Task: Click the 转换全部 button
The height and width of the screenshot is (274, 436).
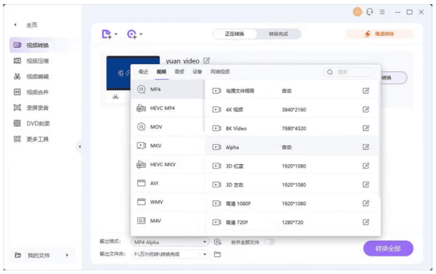Action: coord(388,248)
